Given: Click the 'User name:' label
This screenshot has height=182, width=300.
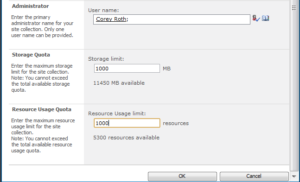Looking at the screenshot, I should point(103,10).
